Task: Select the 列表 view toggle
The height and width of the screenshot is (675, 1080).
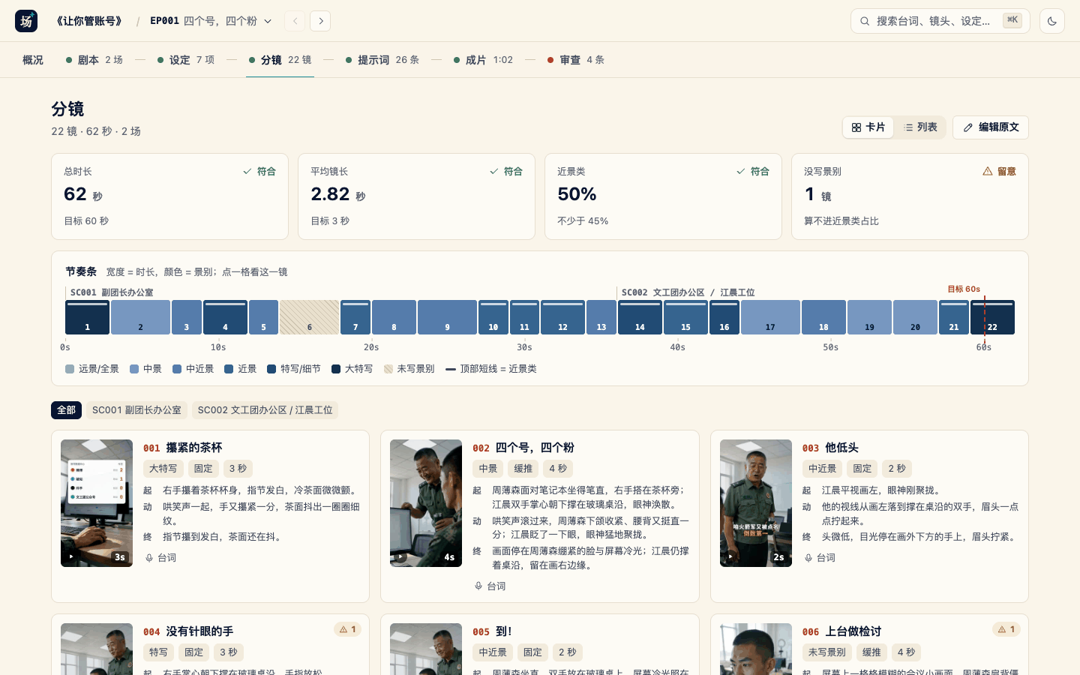Action: click(x=920, y=127)
